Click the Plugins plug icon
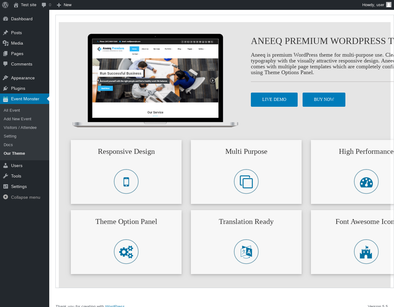This screenshot has width=394, height=307. [x=6, y=88]
